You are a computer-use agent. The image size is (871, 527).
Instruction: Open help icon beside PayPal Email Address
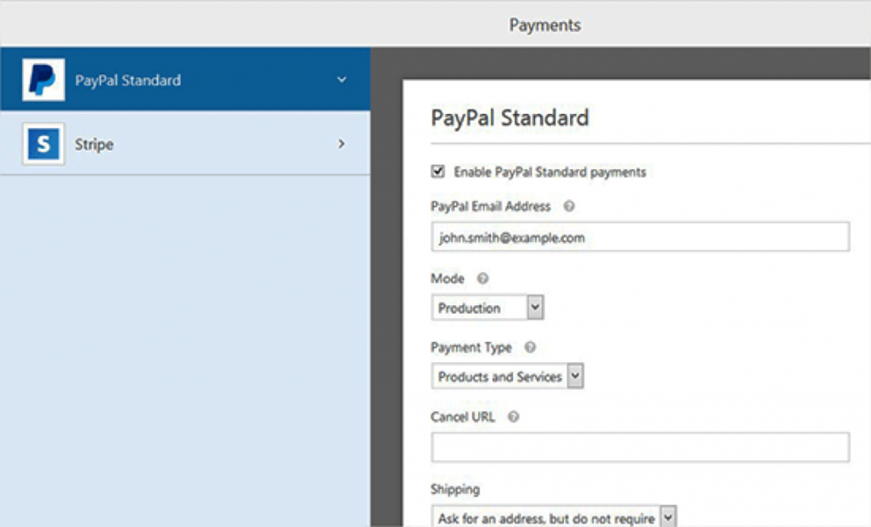pyautogui.click(x=569, y=206)
